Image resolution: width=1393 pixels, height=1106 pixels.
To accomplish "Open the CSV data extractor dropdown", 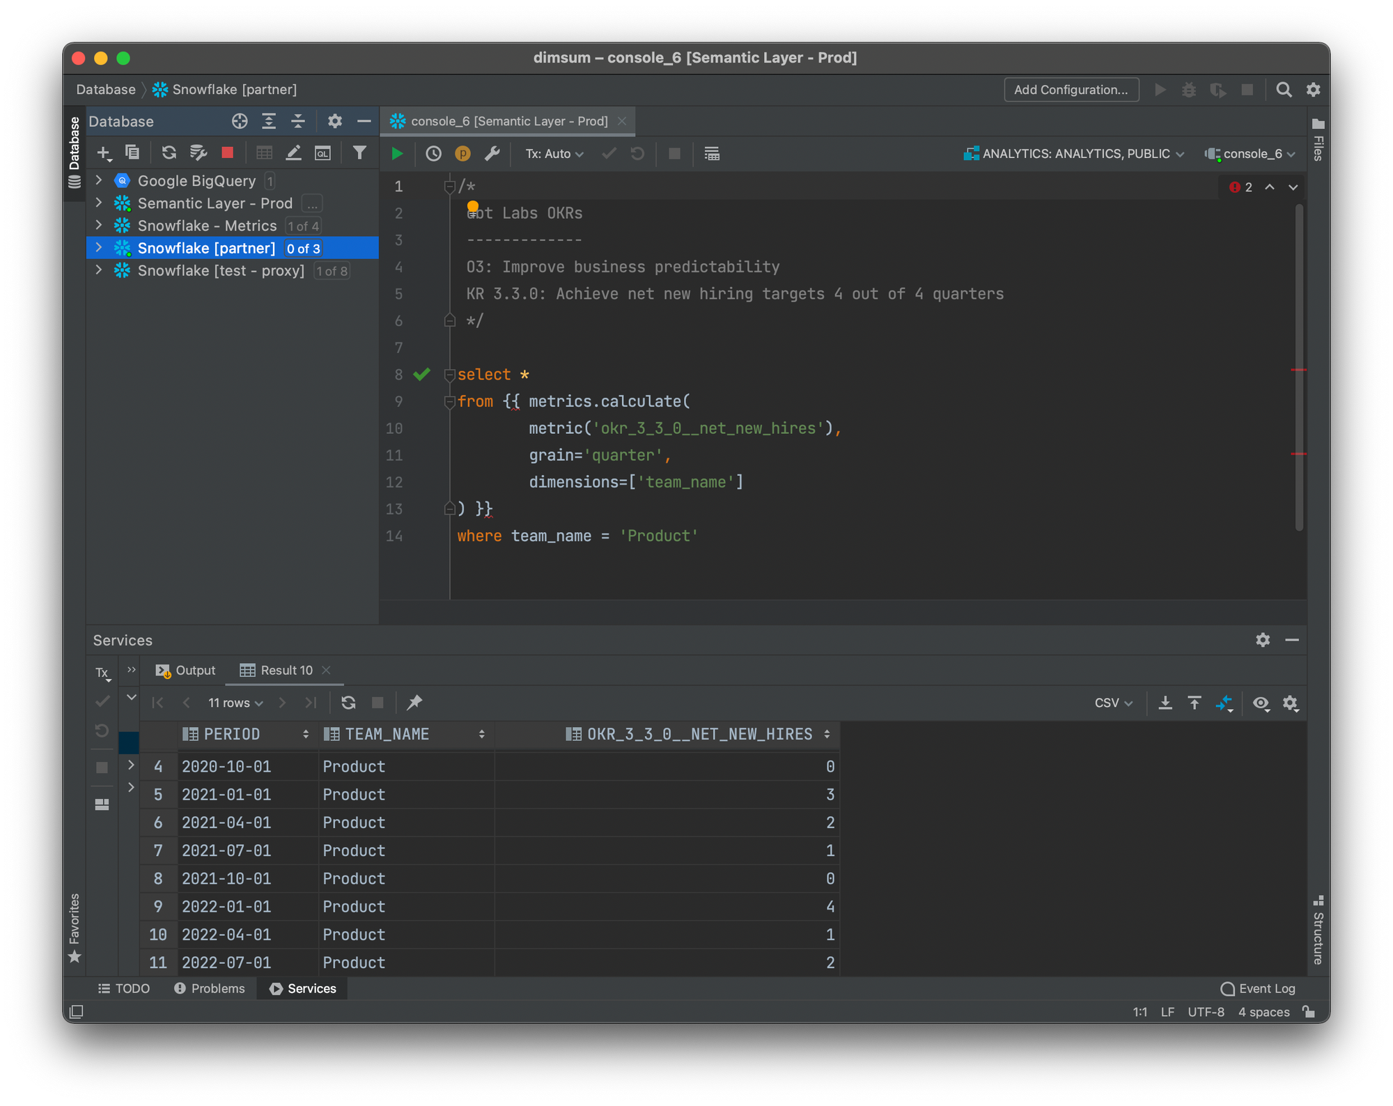I will [x=1113, y=703].
